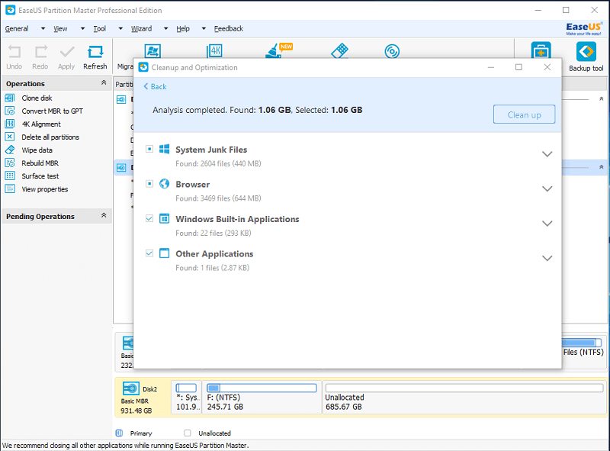The height and width of the screenshot is (451, 610).
Task: Click the EaseUS logo
Action: click(x=584, y=28)
